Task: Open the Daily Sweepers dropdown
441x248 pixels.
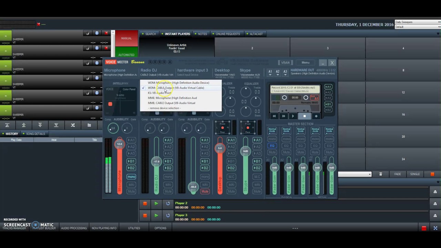Action: 418,22
